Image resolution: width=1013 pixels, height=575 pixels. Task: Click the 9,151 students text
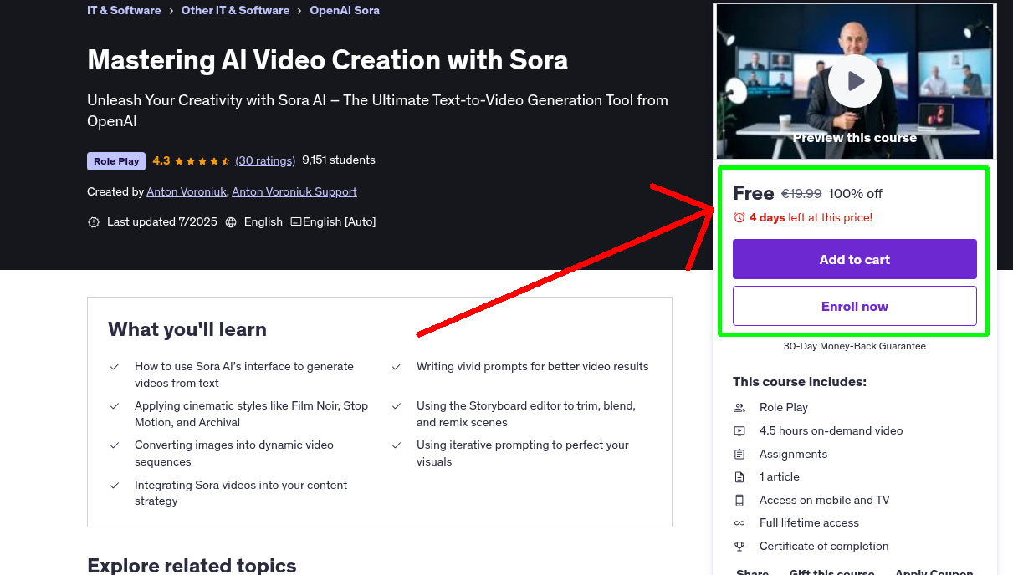(x=339, y=160)
